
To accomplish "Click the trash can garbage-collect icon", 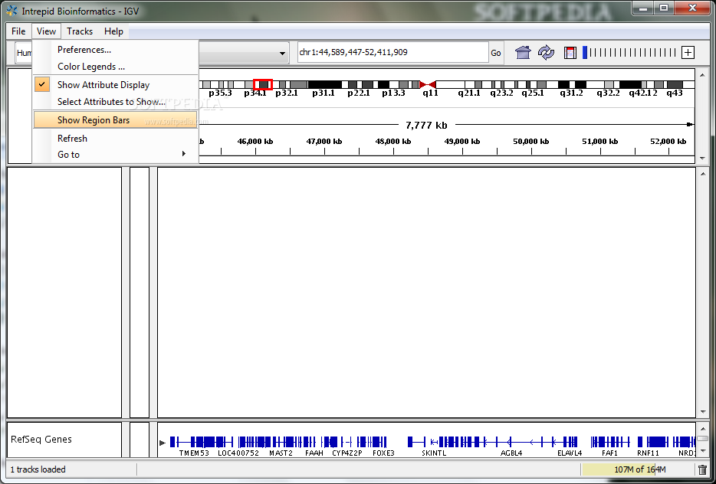I will 702,469.
